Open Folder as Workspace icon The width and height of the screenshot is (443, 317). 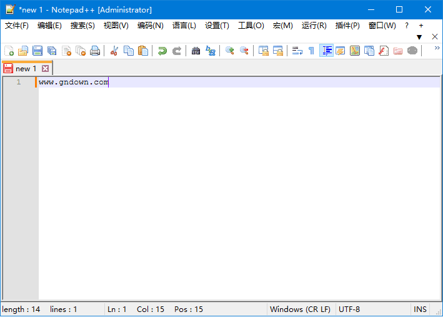click(x=398, y=51)
